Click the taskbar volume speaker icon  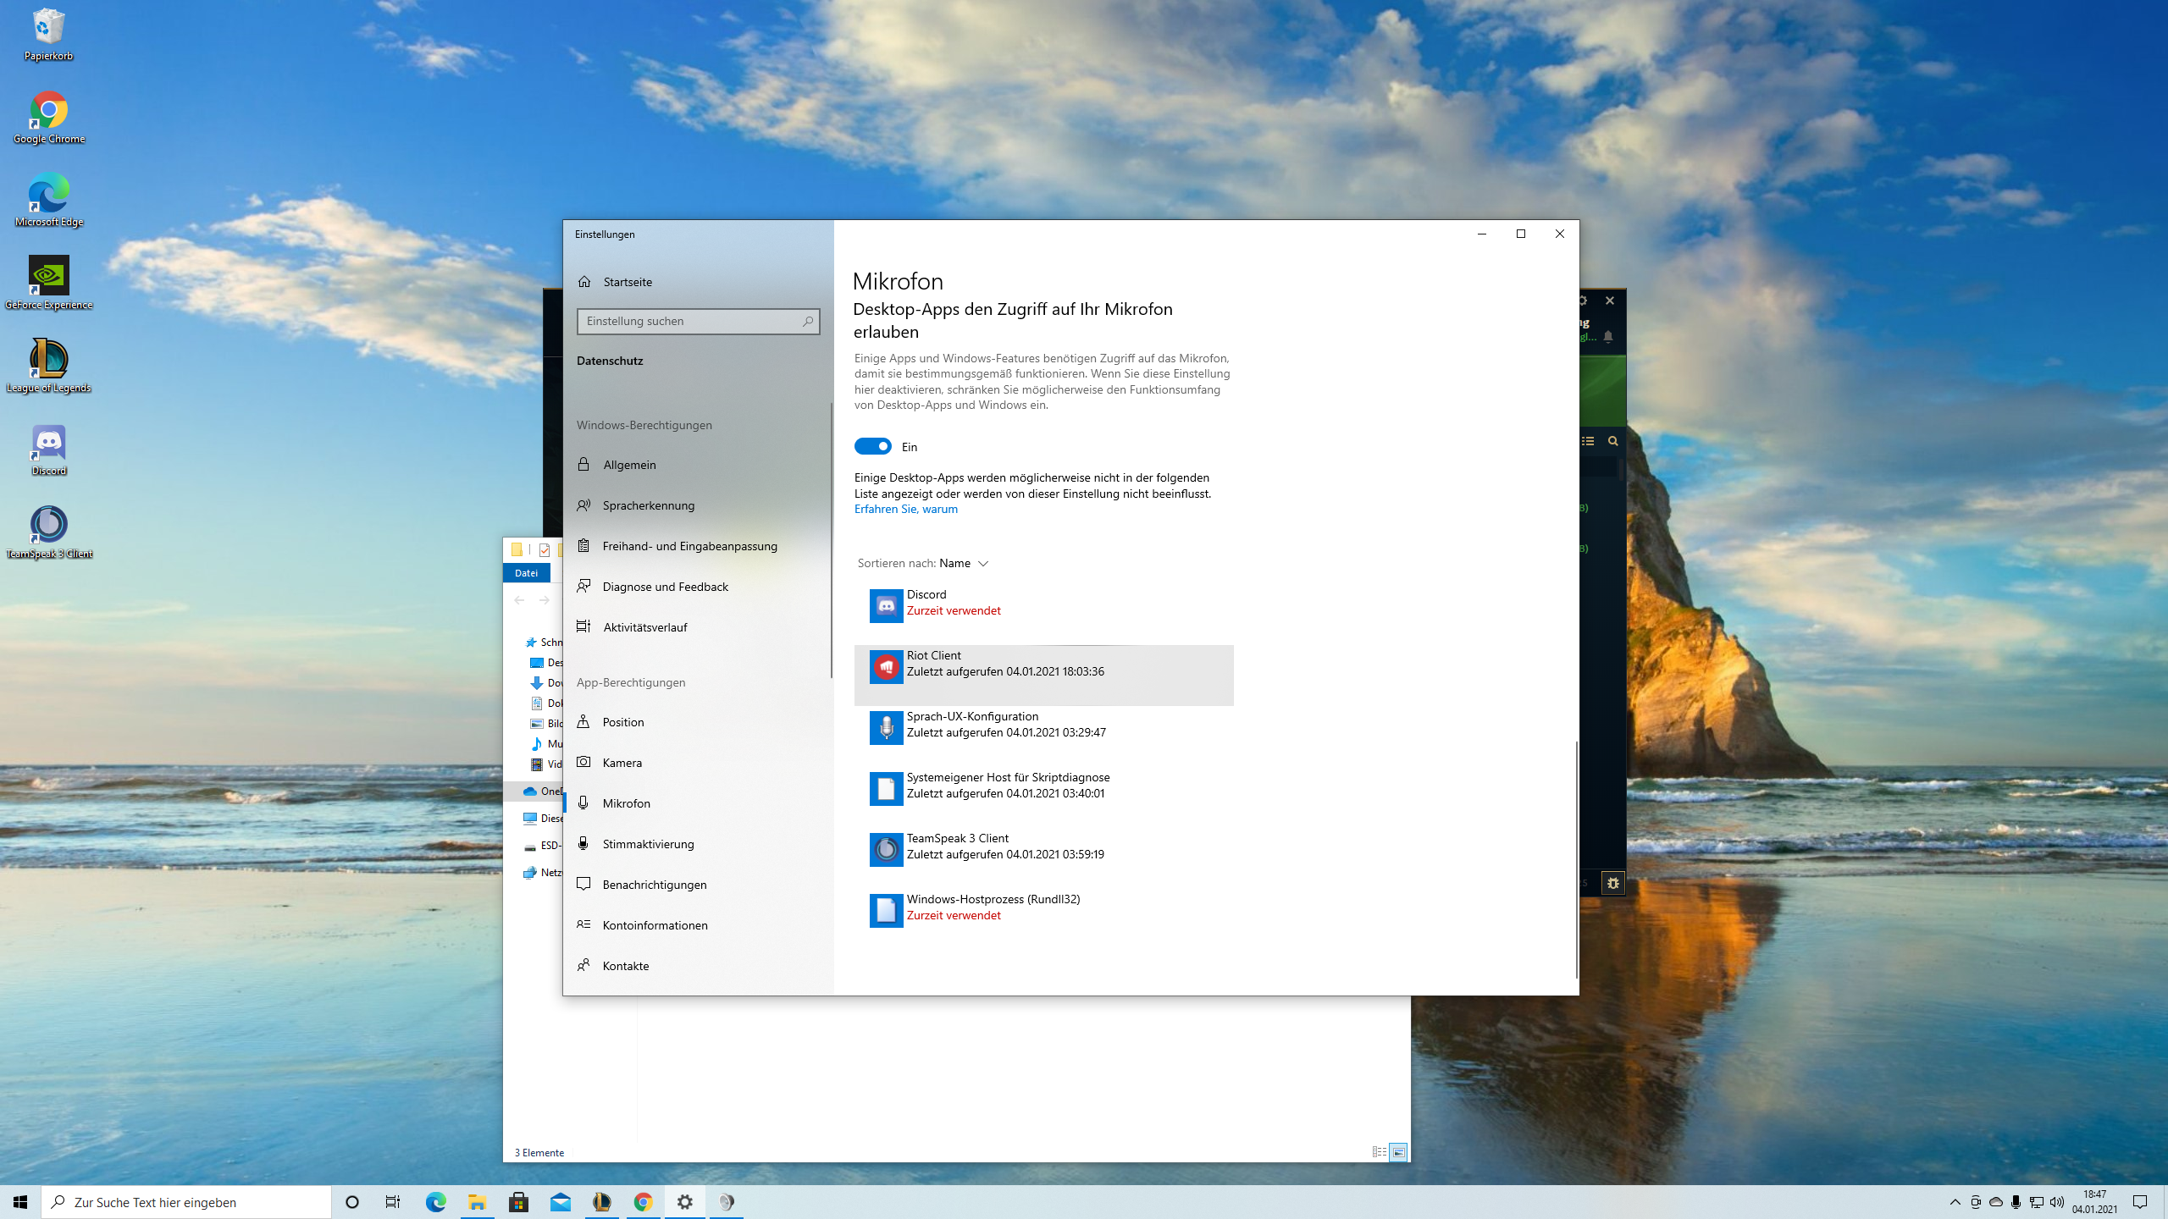(2057, 1202)
